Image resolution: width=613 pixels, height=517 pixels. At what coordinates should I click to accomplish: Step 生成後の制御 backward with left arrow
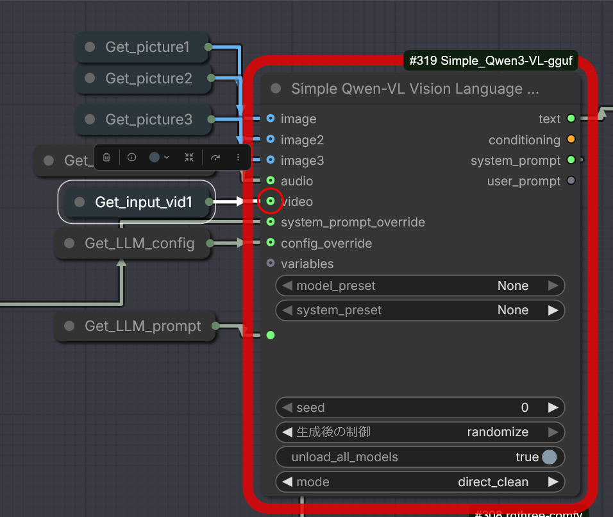(x=287, y=432)
